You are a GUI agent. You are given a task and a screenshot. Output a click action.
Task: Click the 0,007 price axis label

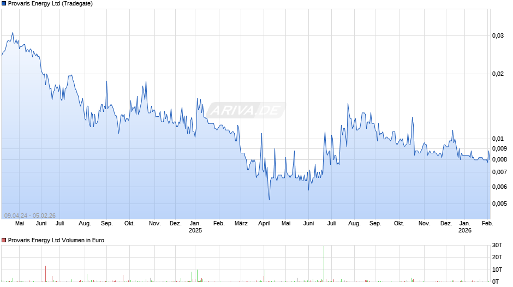pyautogui.click(x=499, y=172)
